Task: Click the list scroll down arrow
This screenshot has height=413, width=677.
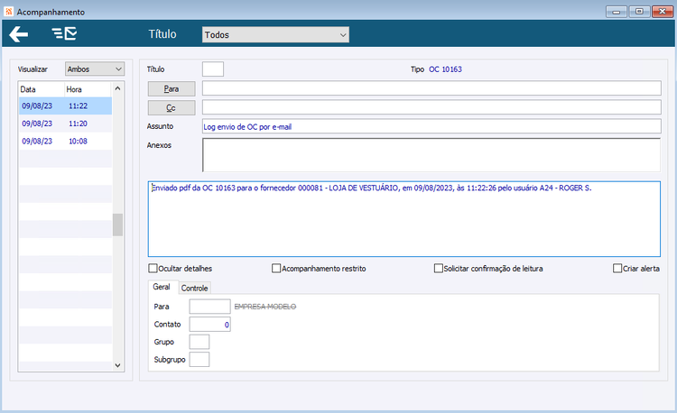Action: (118, 365)
